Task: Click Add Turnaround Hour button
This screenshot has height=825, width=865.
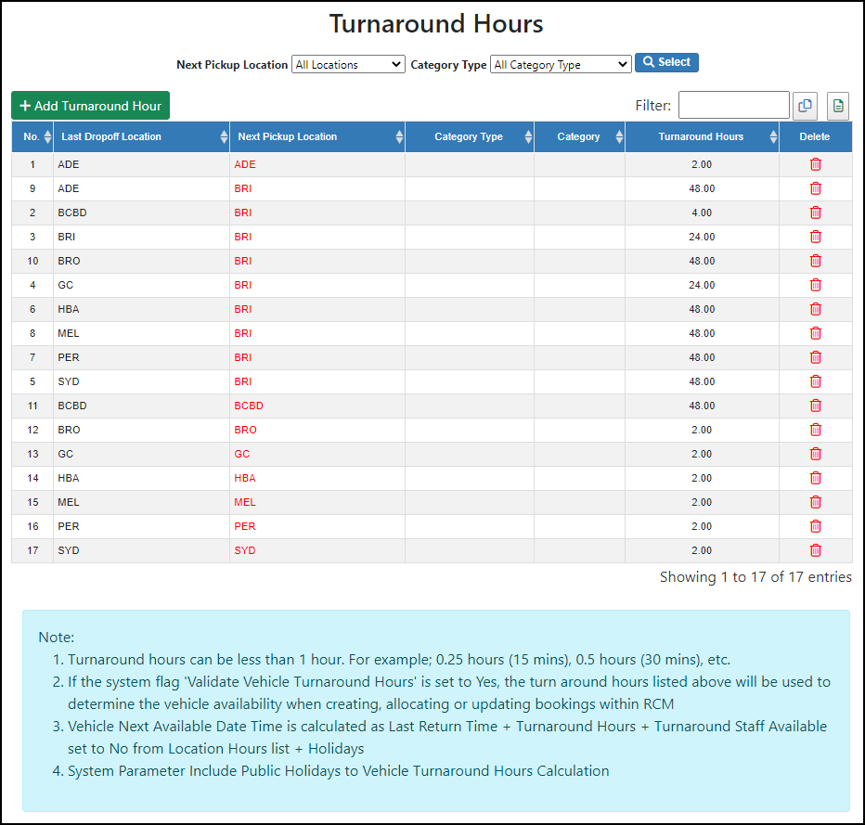Action: point(90,106)
